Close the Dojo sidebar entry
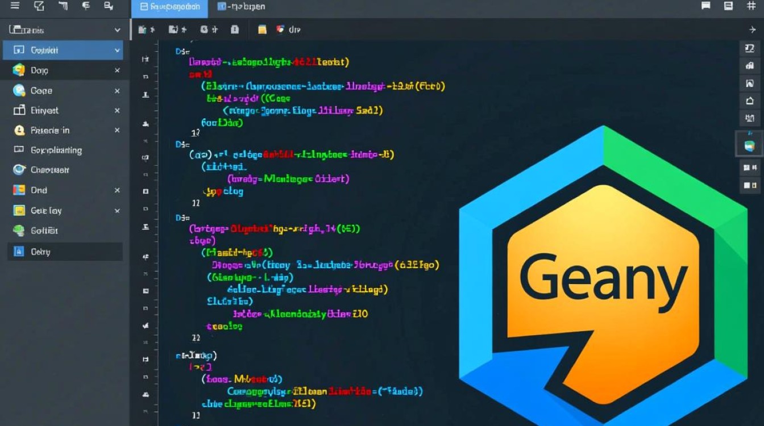This screenshot has height=426, width=764. [117, 70]
